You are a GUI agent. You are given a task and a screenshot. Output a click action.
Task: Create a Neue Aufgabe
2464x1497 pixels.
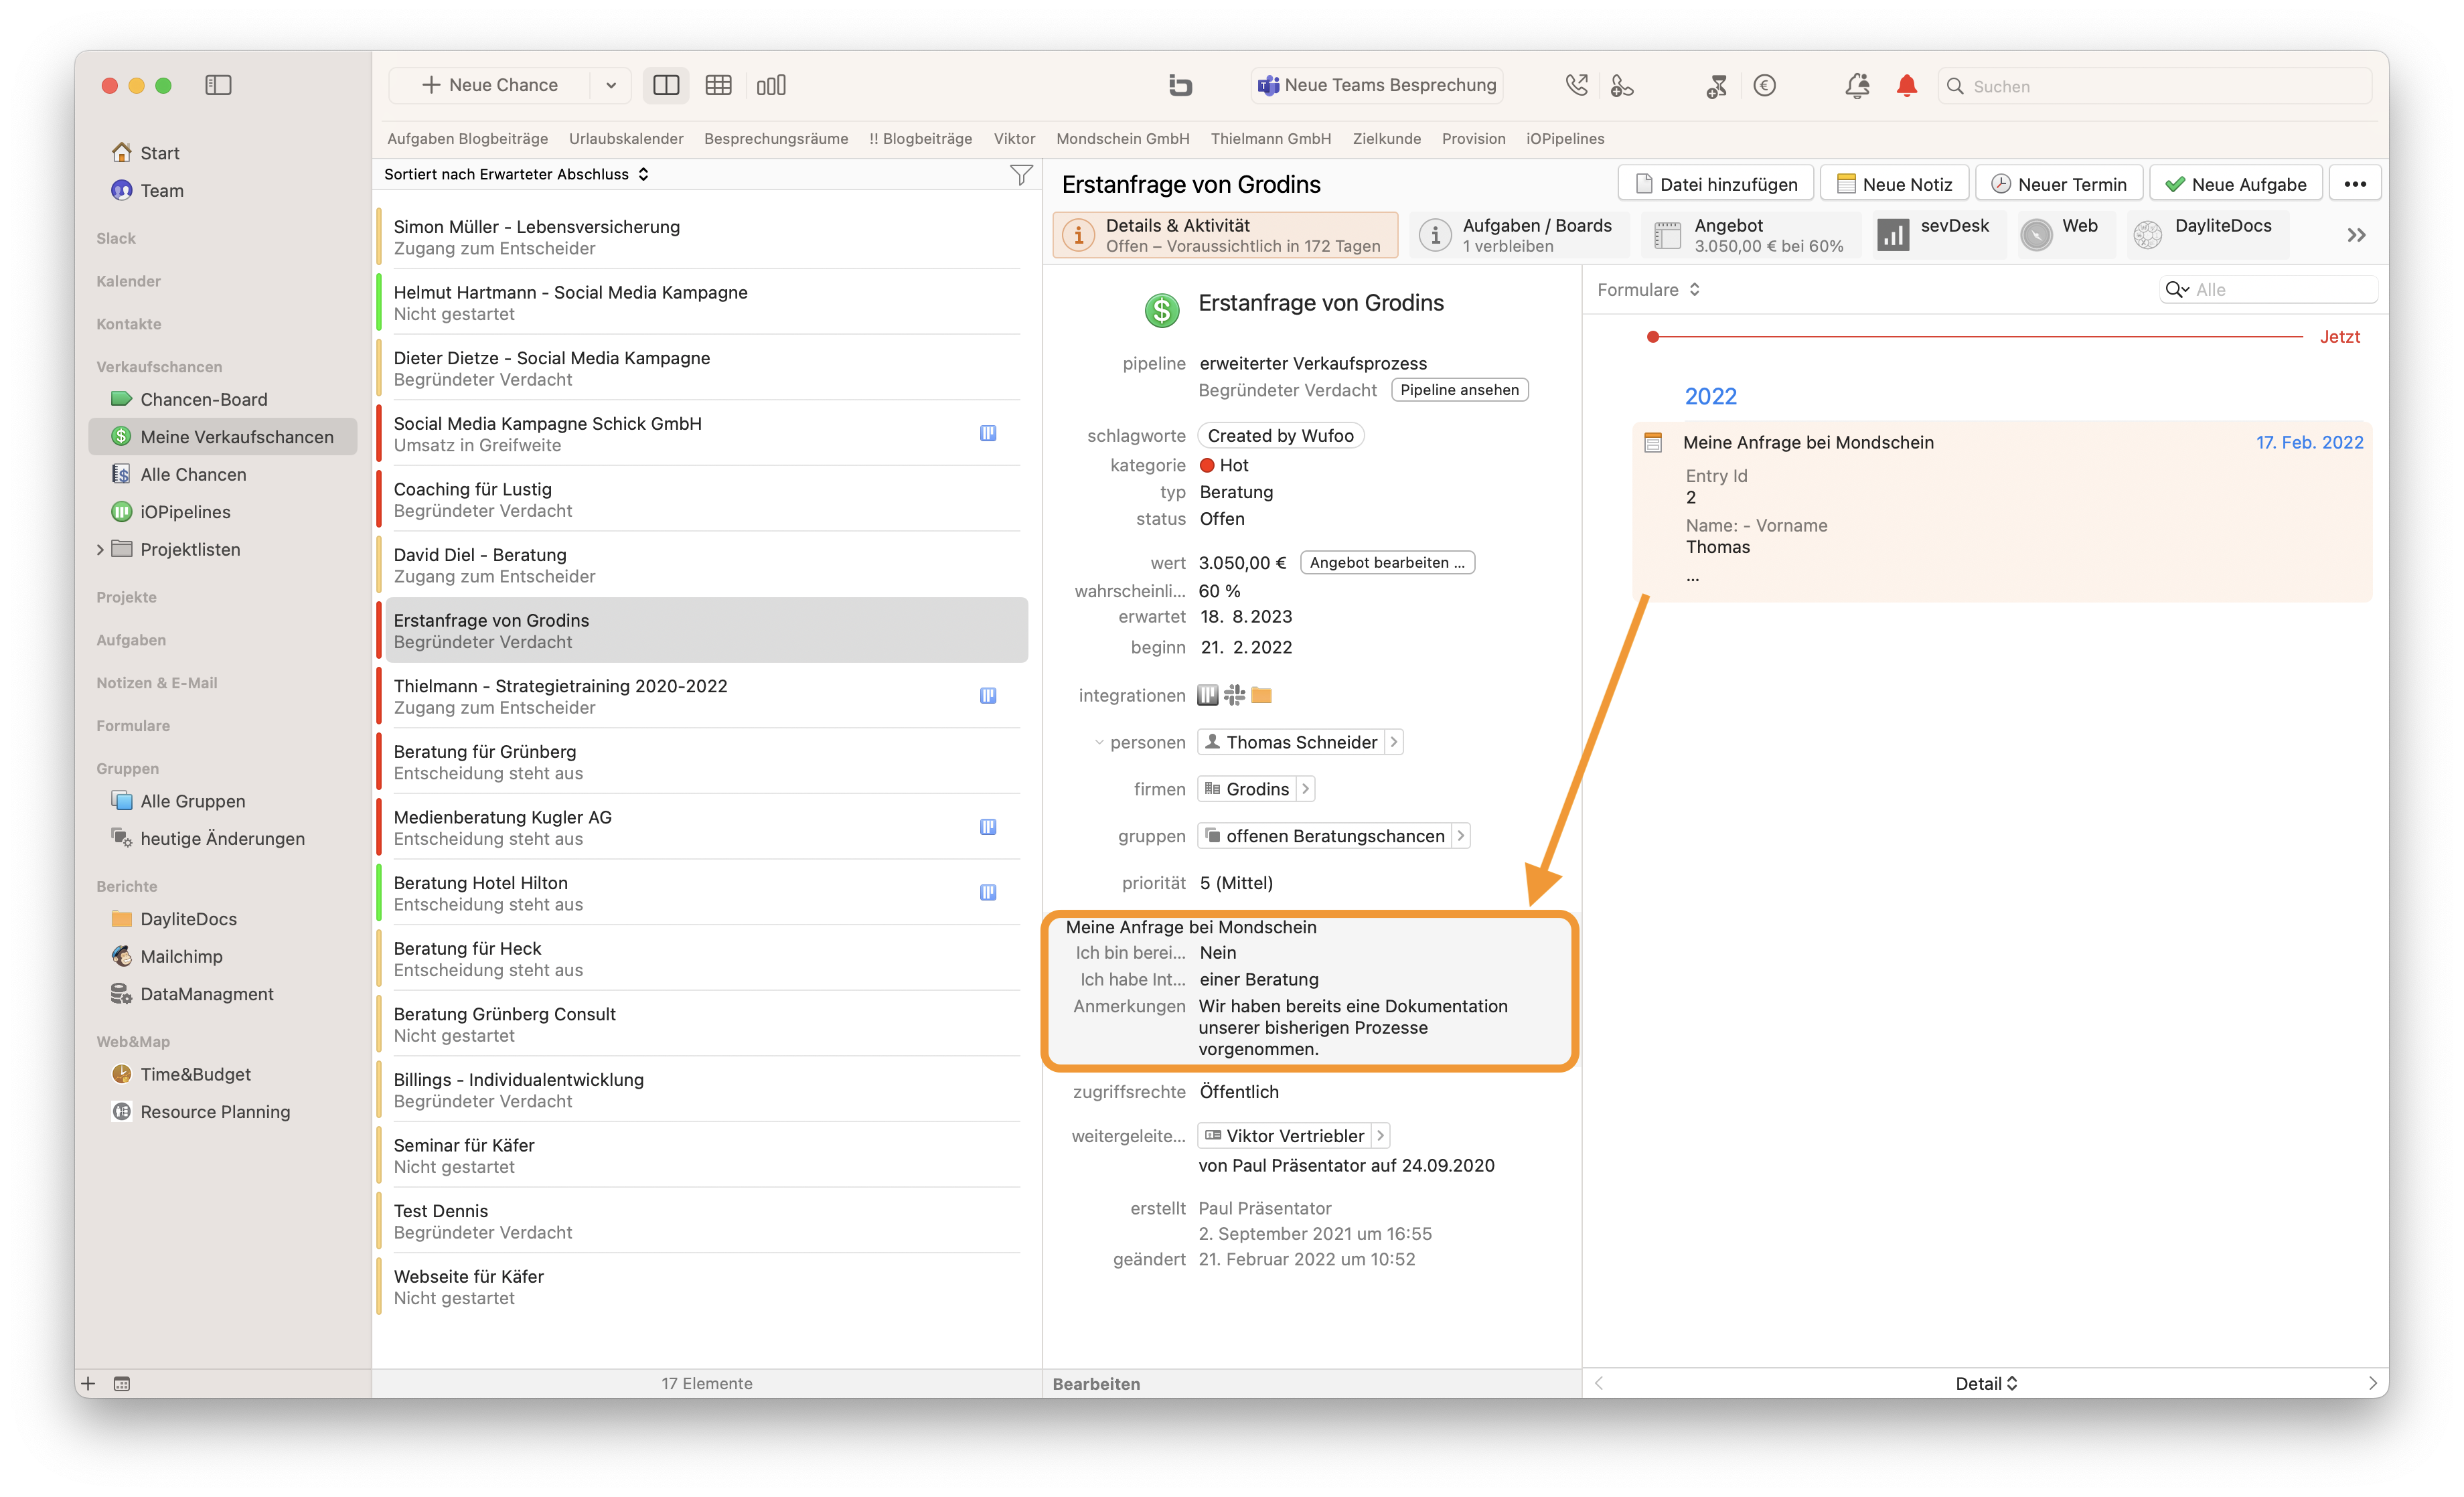2236,184
